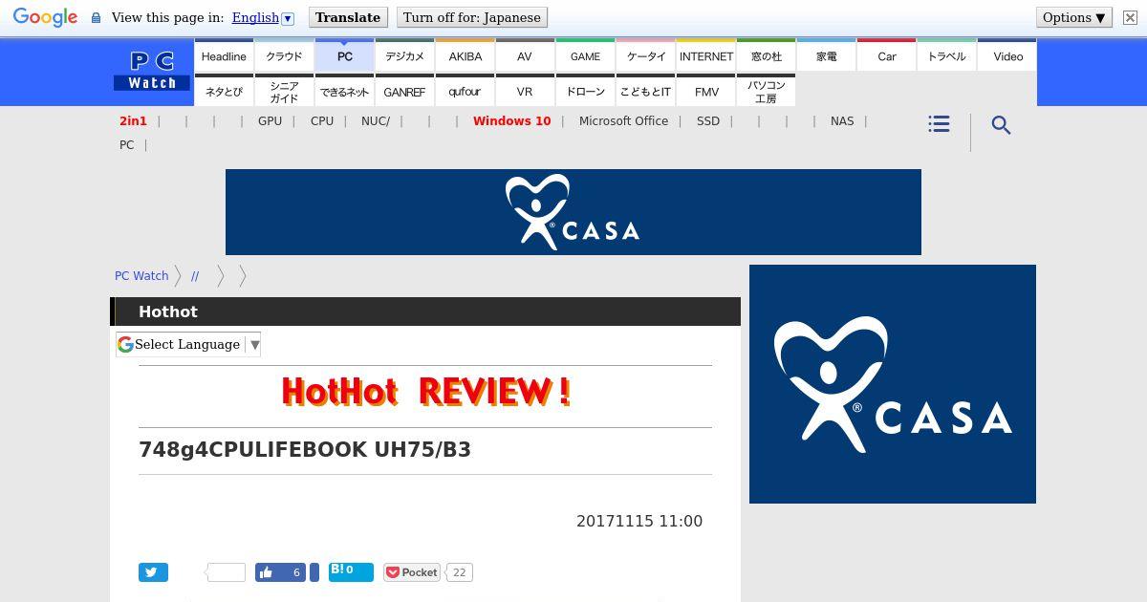Screen dimensions: 1147x602
Task: Open the GAME tab
Action: point(585,55)
